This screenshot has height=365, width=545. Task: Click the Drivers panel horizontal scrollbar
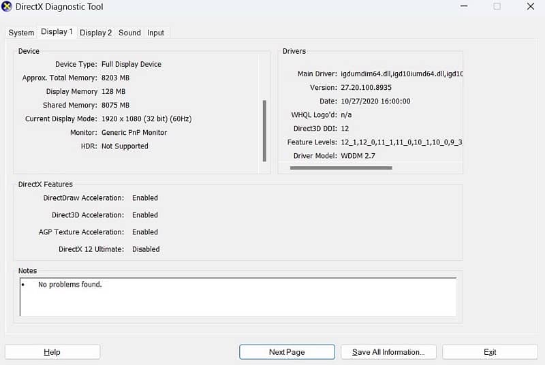[341, 168]
